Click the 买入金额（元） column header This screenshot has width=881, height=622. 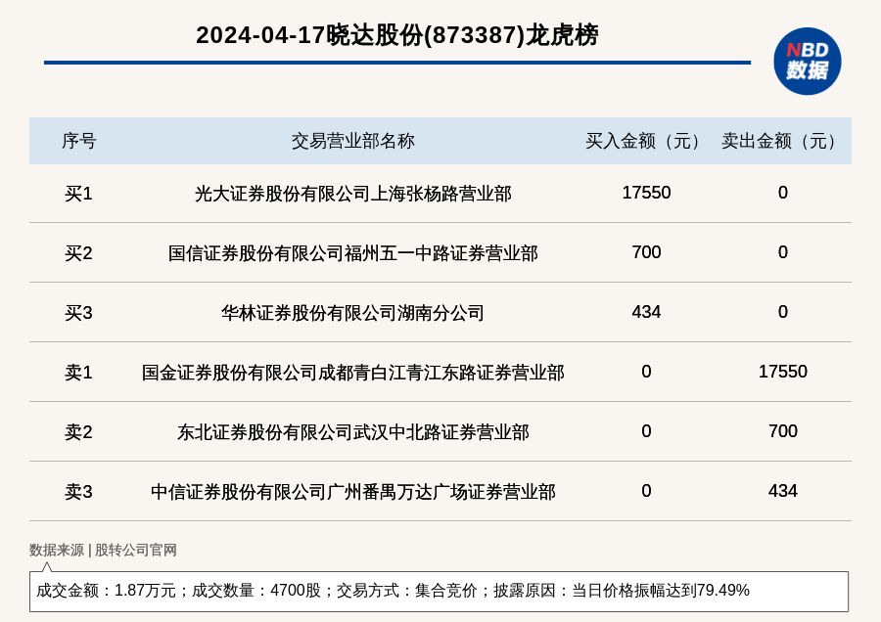coord(646,141)
